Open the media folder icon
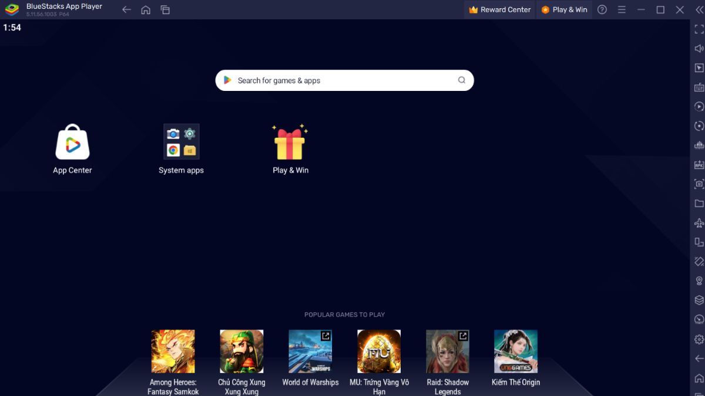Viewport: 705px width, 396px height. pyautogui.click(x=699, y=204)
